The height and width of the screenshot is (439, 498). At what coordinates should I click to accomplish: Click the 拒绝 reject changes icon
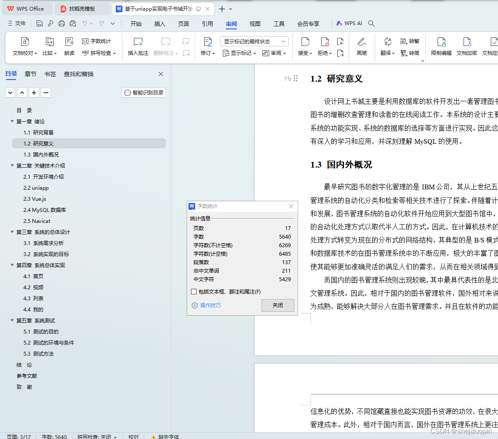click(x=324, y=42)
